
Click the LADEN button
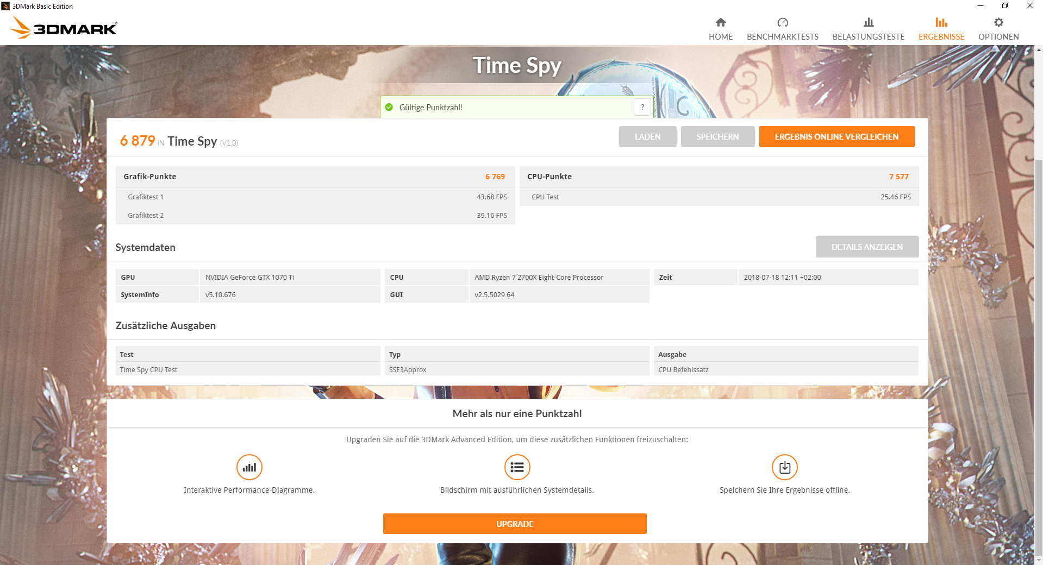click(648, 137)
